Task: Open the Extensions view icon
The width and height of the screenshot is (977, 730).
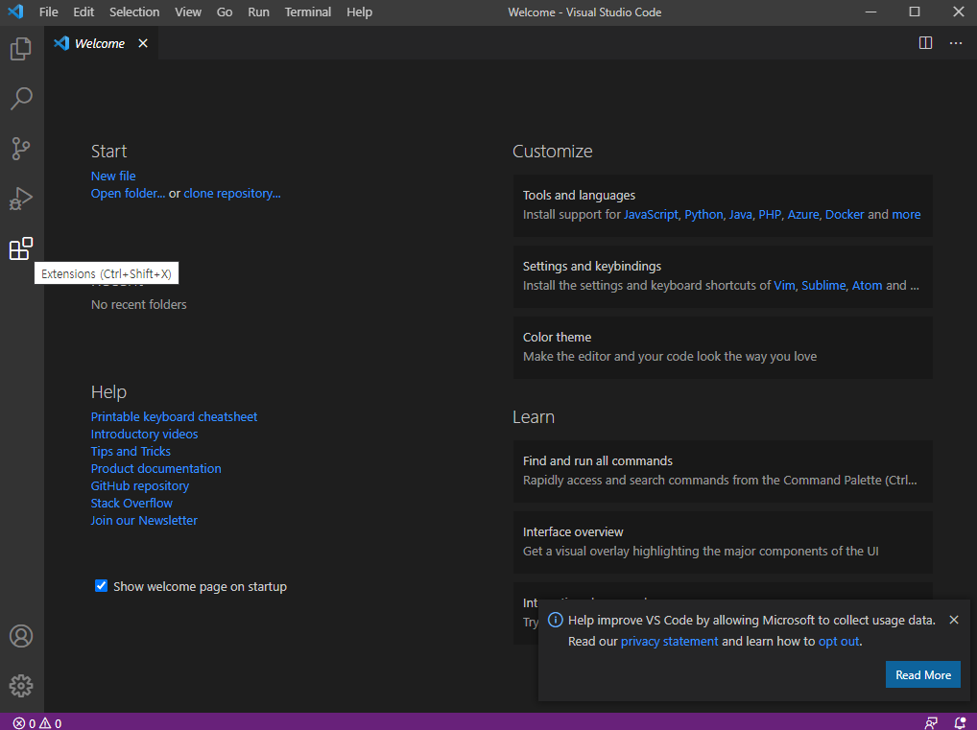Action: tap(21, 248)
